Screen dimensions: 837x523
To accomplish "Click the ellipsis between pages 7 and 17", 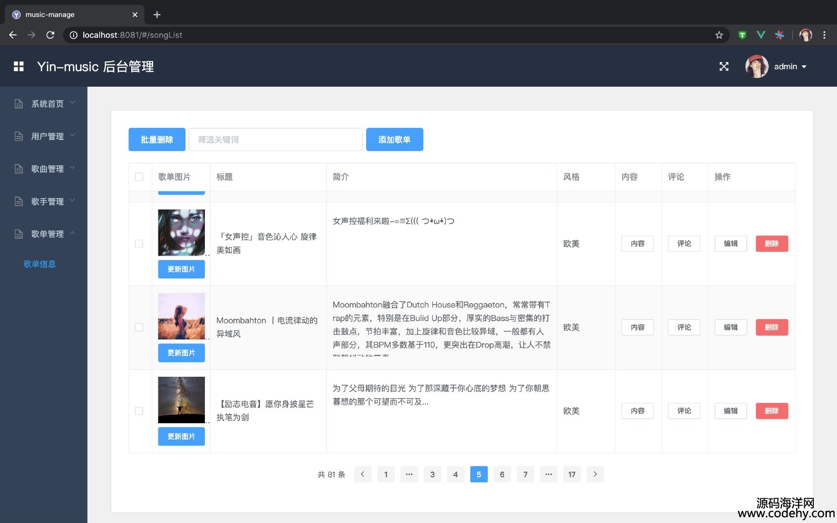I will click(549, 474).
